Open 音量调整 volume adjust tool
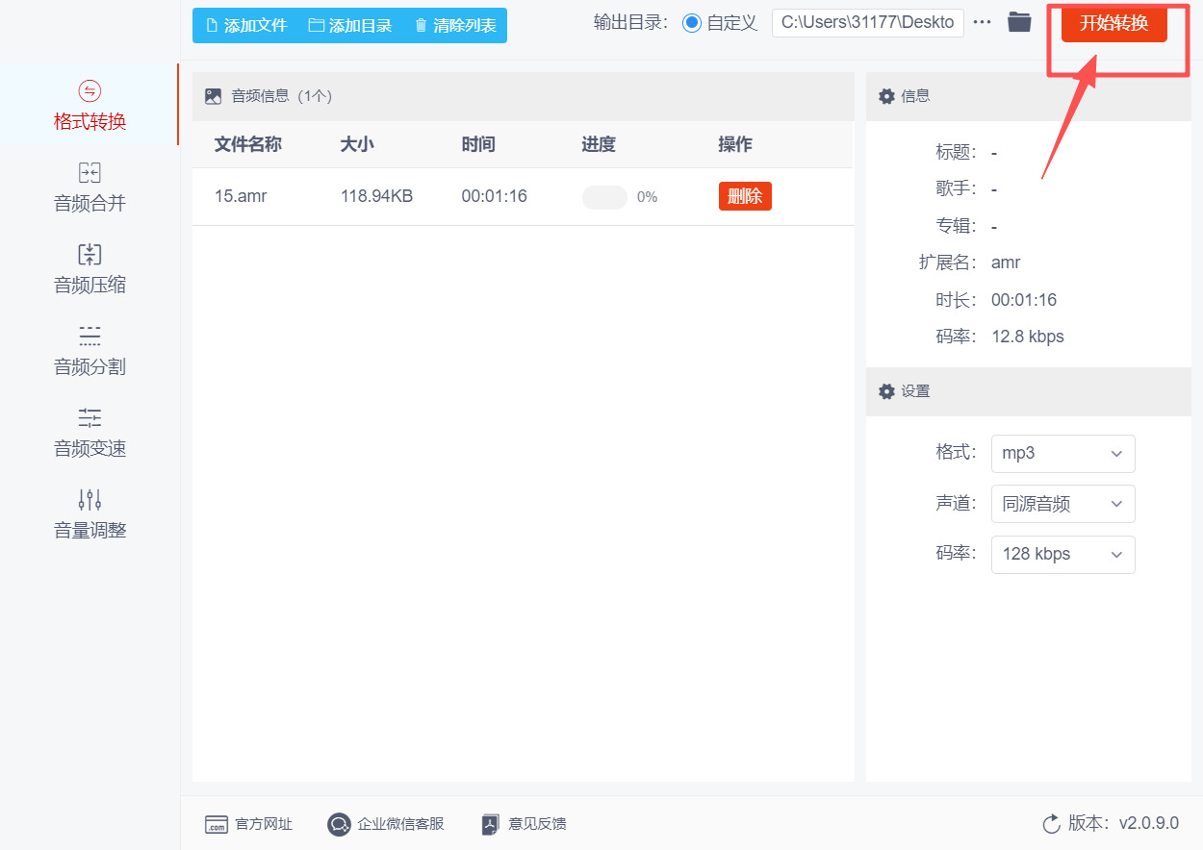The width and height of the screenshot is (1203, 850). tap(90, 514)
